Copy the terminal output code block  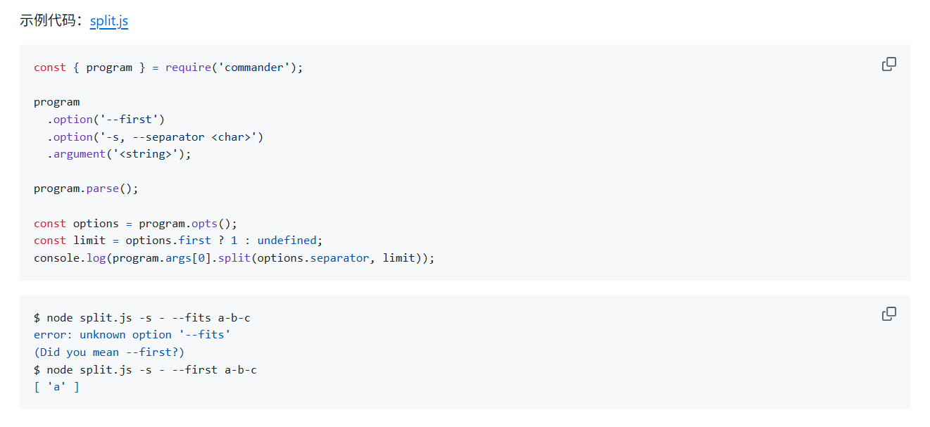(x=889, y=314)
